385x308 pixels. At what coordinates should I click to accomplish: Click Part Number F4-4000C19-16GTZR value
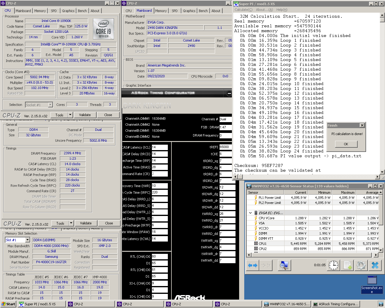(51, 262)
